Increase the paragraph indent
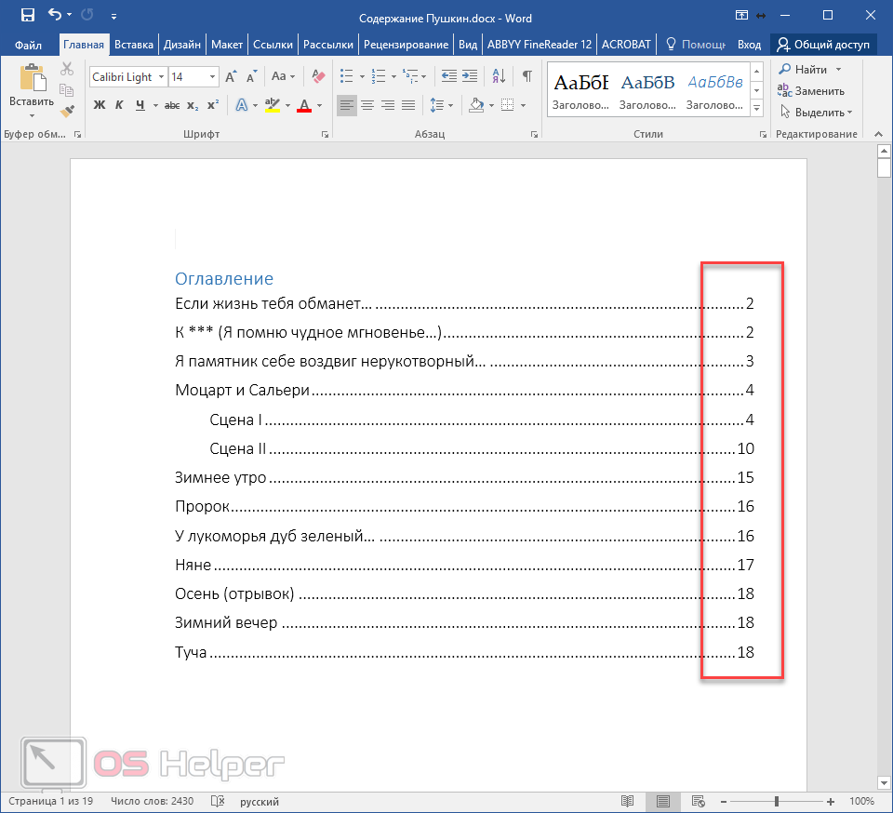 pyautogui.click(x=471, y=76)
